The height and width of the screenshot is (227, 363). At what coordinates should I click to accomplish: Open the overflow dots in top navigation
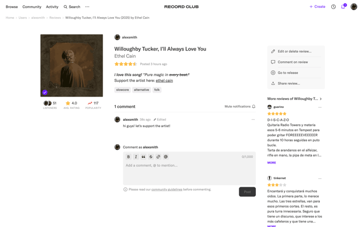pos(87,7)
